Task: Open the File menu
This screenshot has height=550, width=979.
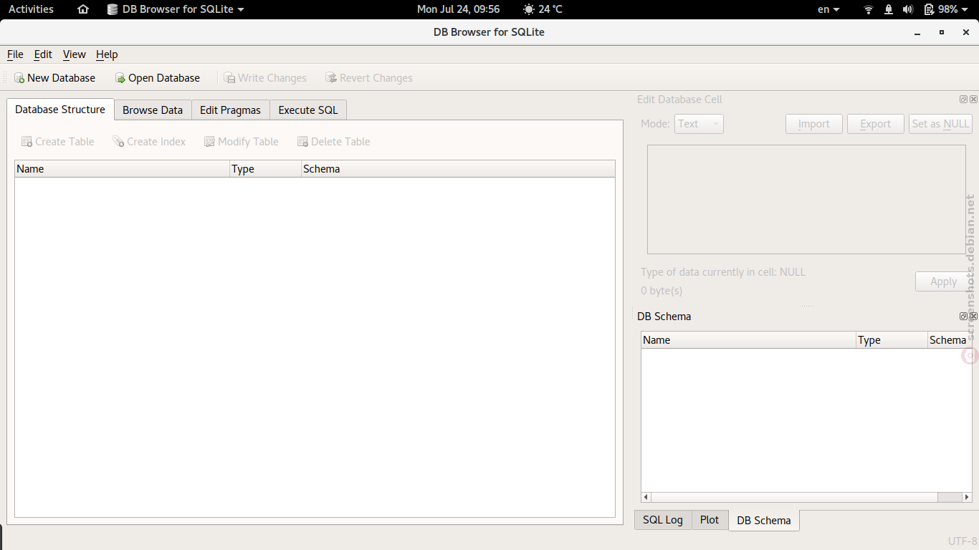Action: [15, 54]
